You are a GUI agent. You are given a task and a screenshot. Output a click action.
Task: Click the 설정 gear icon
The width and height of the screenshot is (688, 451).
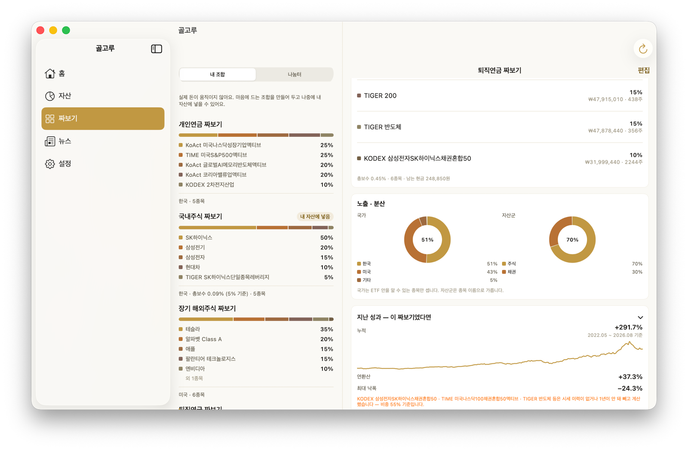[x=50, y=164]
